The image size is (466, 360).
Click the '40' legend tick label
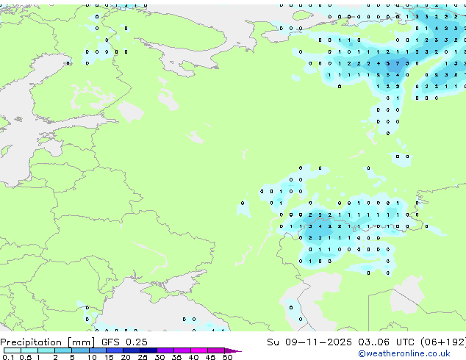pyautogui.click(x=193, y=357)
